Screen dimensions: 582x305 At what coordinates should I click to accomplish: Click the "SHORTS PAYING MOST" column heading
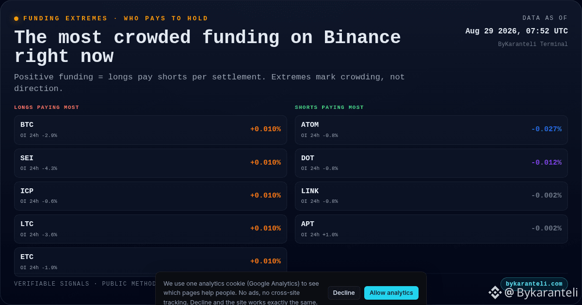click(329, 107)
